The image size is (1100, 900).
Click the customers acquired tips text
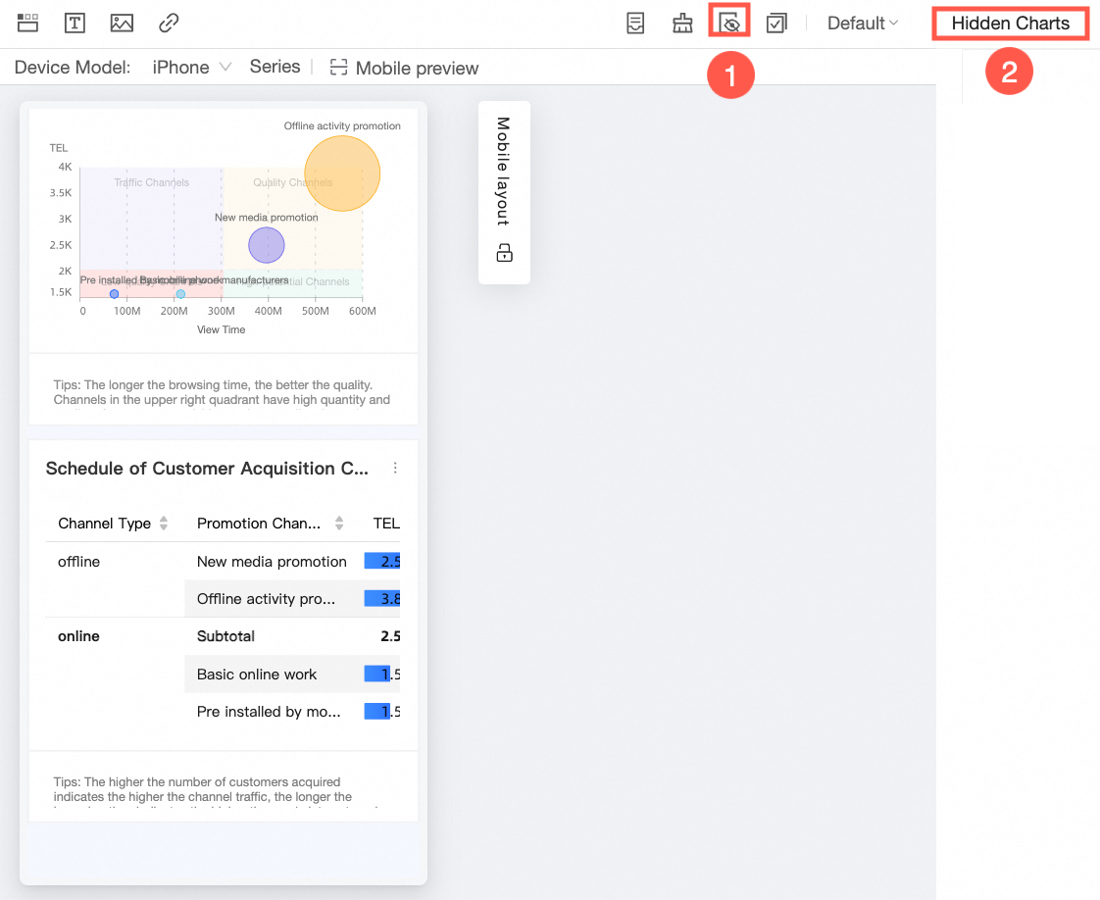tap(203, 790)
